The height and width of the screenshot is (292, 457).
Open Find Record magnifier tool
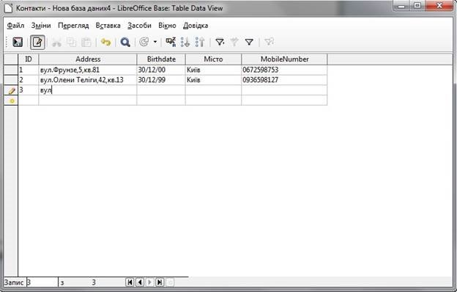click(125, 43)
